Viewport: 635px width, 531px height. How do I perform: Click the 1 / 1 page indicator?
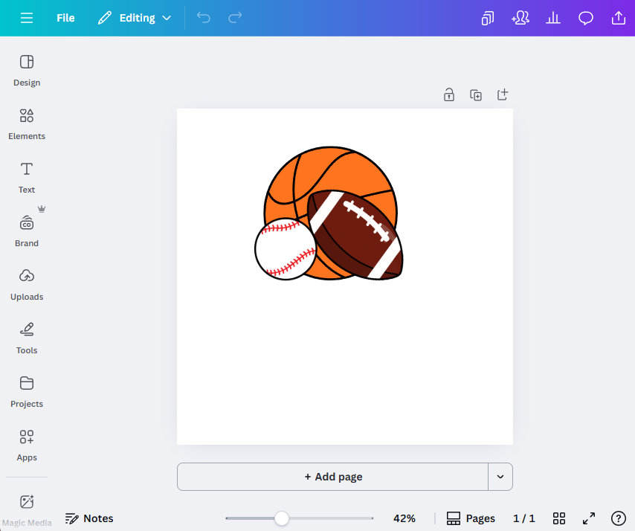(x=524, y=518)
